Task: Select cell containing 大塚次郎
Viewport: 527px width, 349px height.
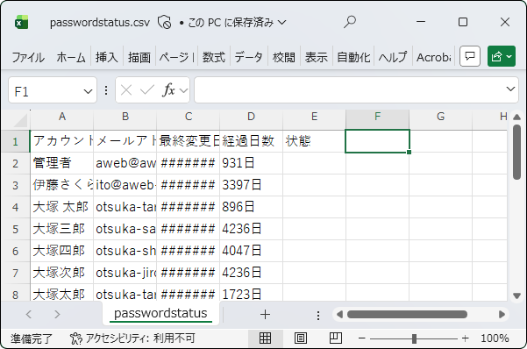Action: pyautogui.click(x=62, y=273)
